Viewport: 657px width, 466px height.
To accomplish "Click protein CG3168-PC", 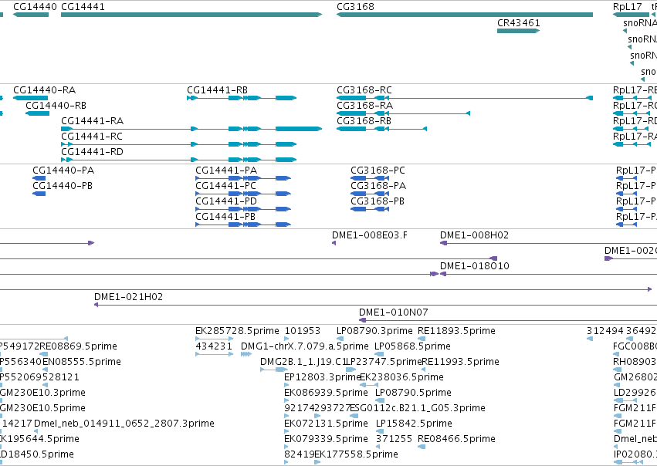I will point(378,171).
